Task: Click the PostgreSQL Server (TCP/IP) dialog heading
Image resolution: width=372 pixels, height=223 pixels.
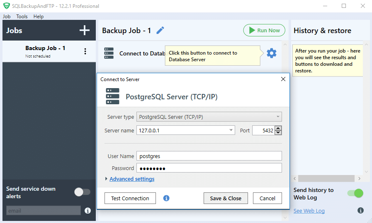Action: click(x=172, y=97)
